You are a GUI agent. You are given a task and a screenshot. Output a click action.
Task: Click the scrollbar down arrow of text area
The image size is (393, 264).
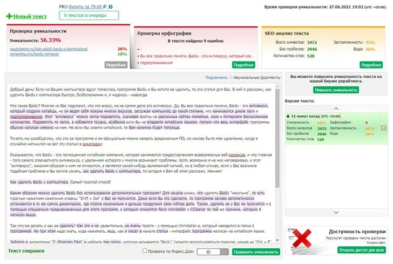coord(277,240)
